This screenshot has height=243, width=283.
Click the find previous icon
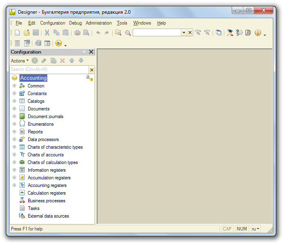point(207,33)
